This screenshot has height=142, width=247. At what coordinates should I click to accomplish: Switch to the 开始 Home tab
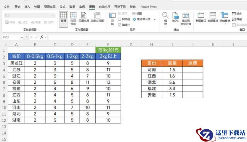coord(17,7)
